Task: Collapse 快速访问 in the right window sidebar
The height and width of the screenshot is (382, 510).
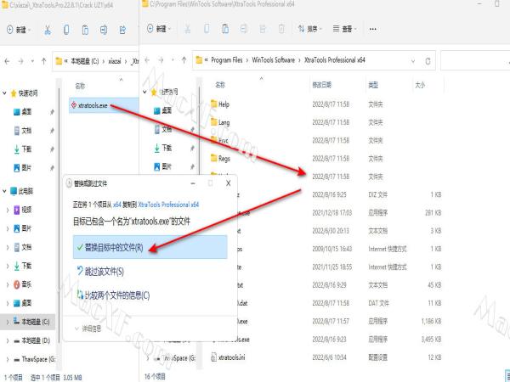Action: (144, 92)
